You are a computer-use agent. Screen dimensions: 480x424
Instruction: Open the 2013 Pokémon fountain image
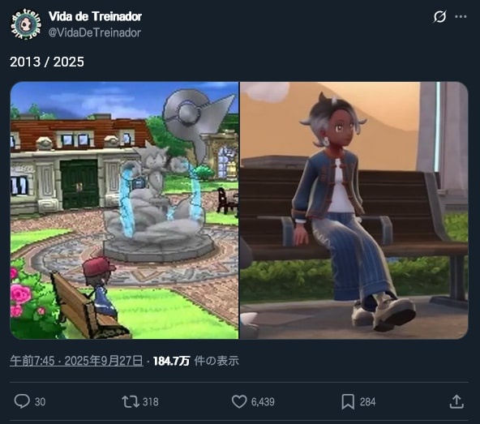tap(124, 210)
